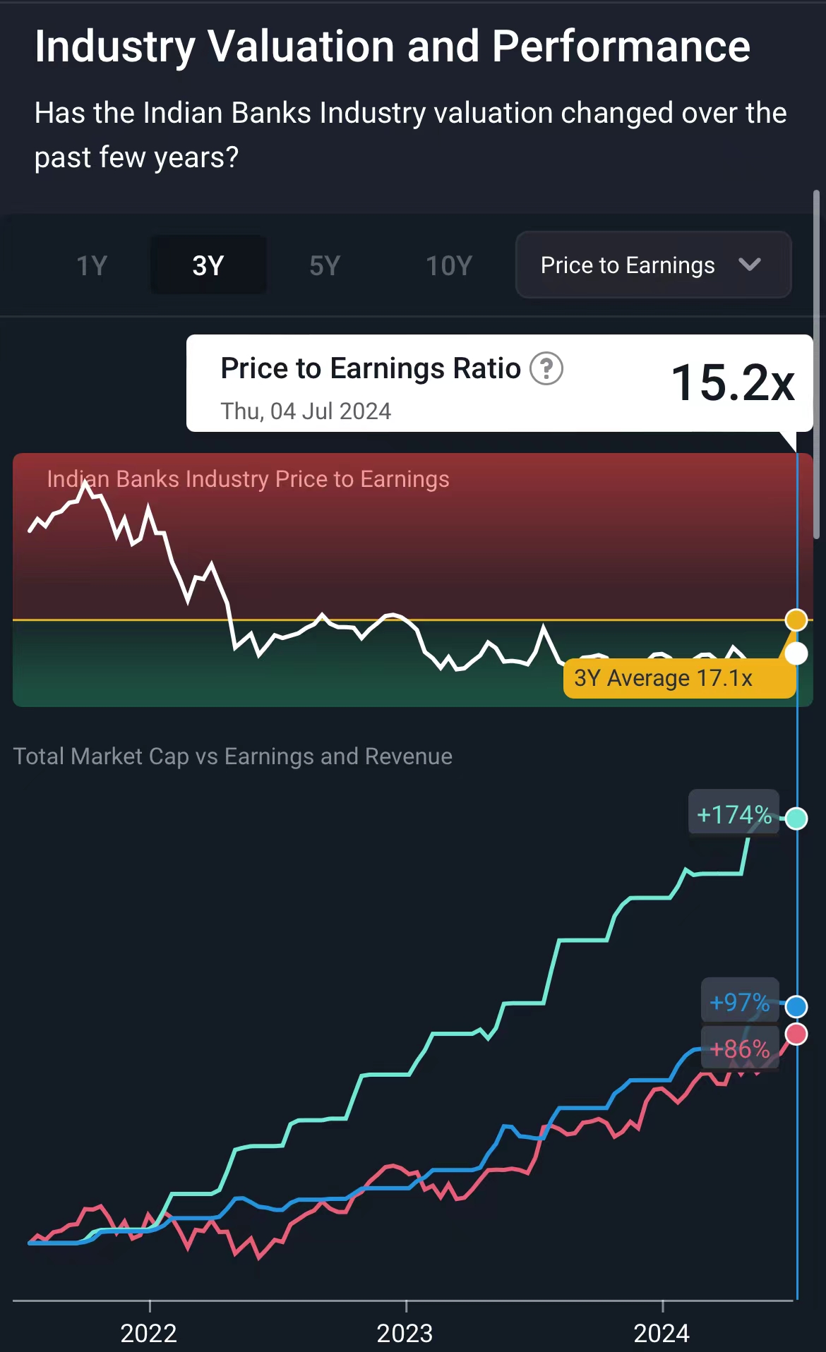Click the blue +97% endpoint dot
The height and width of the screenshot is (1352, 826).
(796, 1006)
